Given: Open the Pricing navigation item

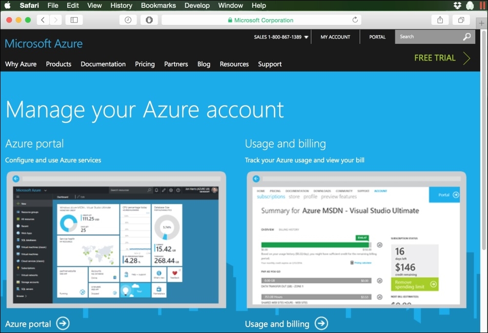Looking at the screenshot, I should click(x=145, y=64).
